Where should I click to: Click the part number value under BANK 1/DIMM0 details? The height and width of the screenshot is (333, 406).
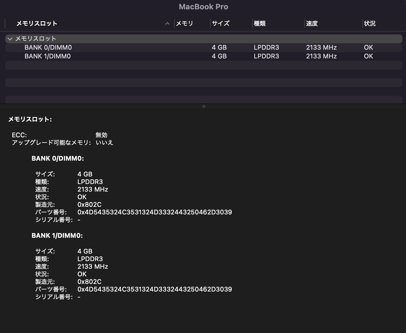click(155, 289)
